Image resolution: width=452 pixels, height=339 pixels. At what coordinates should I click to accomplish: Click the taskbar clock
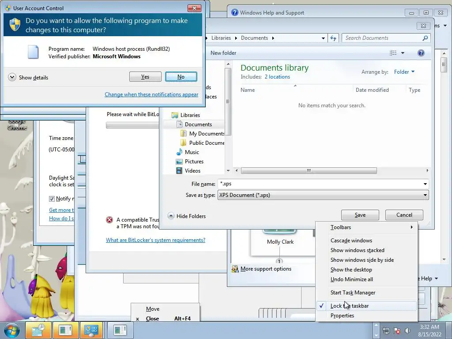click(429, 331)
